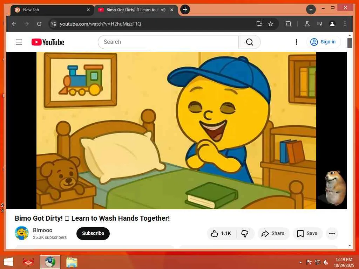Like the video with 1.1K likes
The width and height of the screenshot is (359, 269).
(221, 233)
